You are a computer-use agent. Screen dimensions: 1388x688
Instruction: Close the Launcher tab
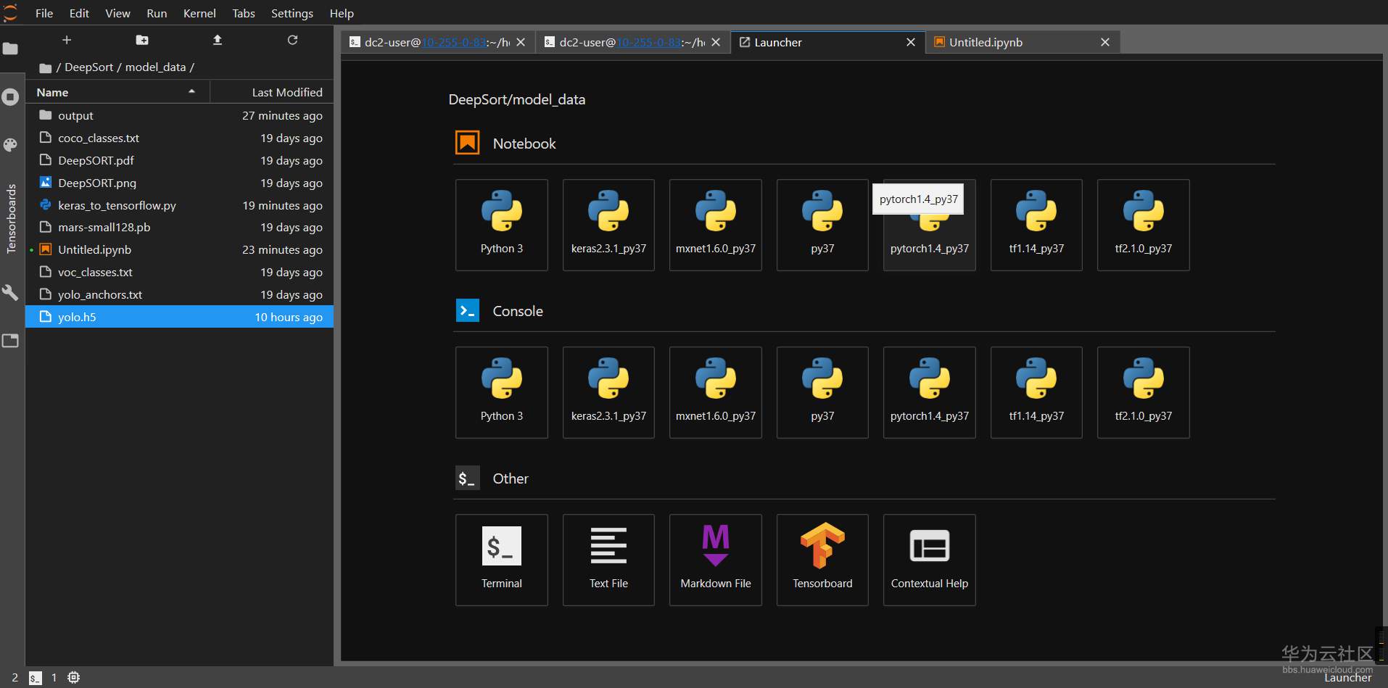tap(911, 42)
